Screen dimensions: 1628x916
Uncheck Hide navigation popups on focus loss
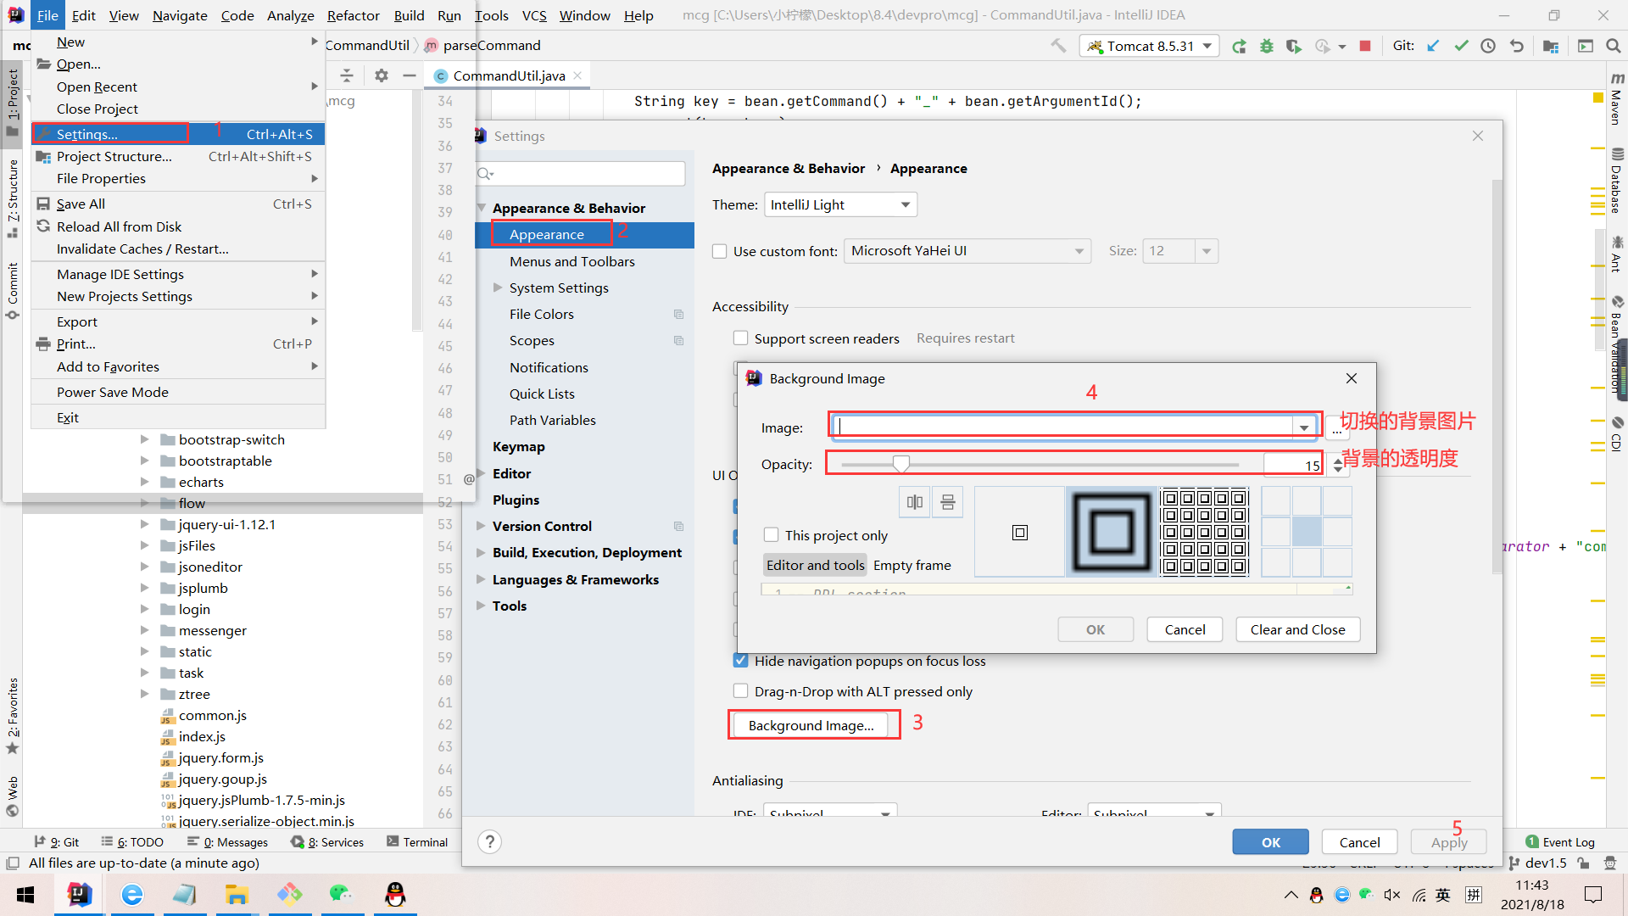740,661
